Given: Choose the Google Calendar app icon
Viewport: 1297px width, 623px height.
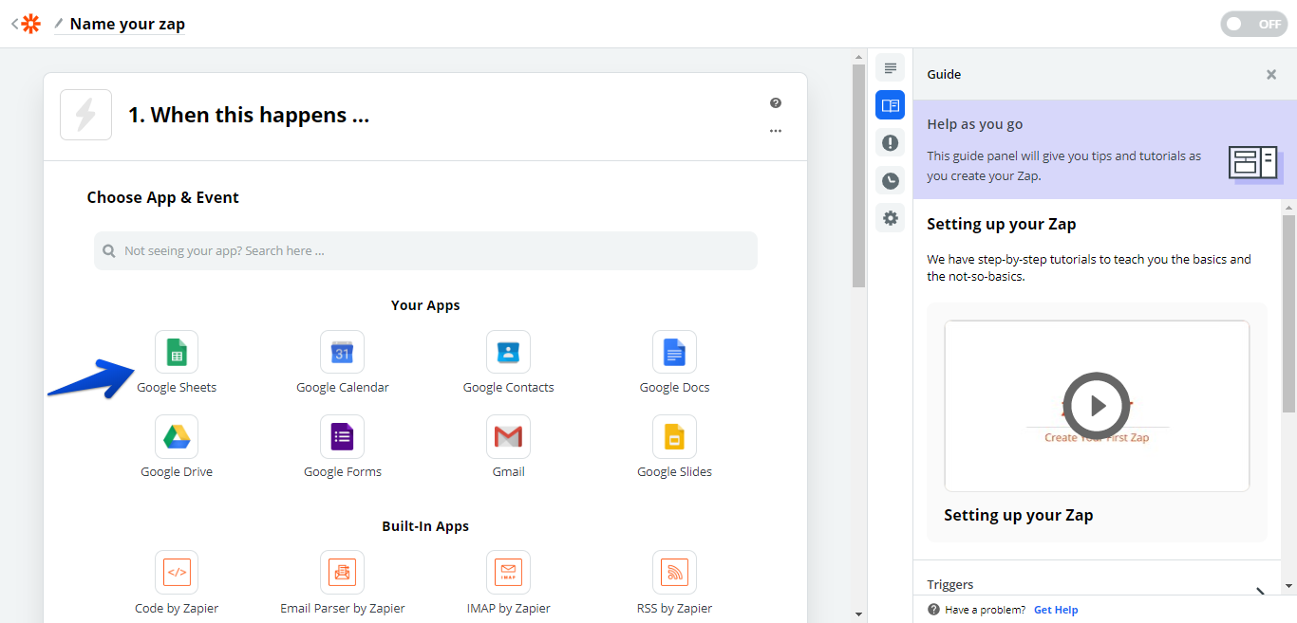Looking at the screenshot, I should click(342, 353).
